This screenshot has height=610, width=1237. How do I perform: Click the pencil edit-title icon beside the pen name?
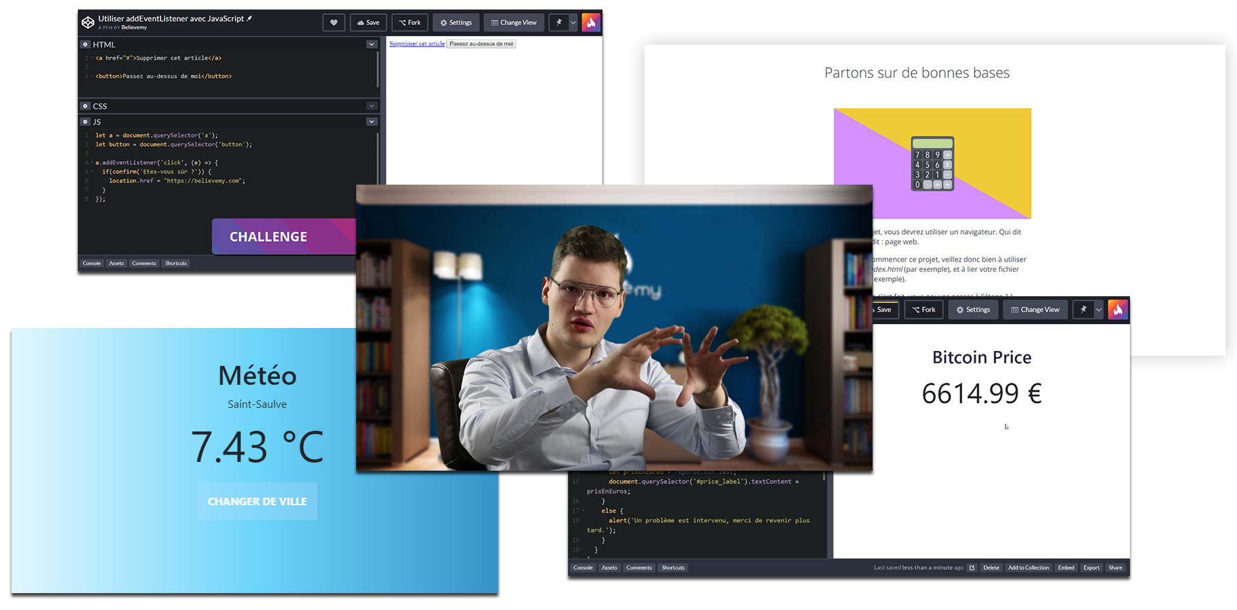(x=249, y=18)
